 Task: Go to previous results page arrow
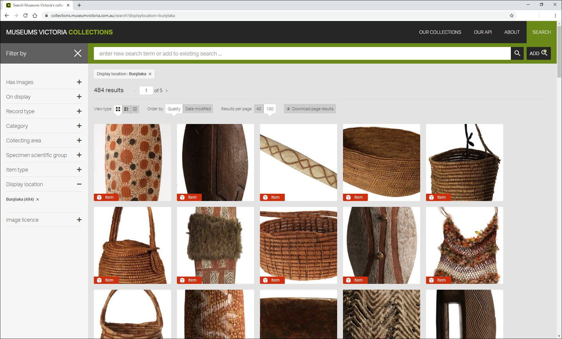click(135, 91)
